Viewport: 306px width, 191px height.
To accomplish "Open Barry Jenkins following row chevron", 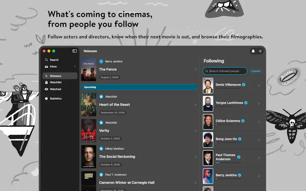I will [x=259, y=176].
